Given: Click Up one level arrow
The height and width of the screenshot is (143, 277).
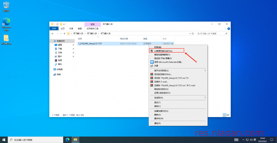Looking at the screenshot, I should (64, 34).
